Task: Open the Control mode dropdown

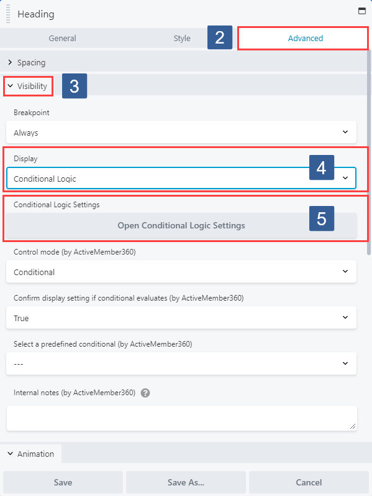Action: tap(181, 272)
